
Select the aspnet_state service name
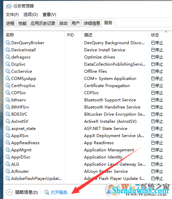pyautogui.click(x=24, y=129)
